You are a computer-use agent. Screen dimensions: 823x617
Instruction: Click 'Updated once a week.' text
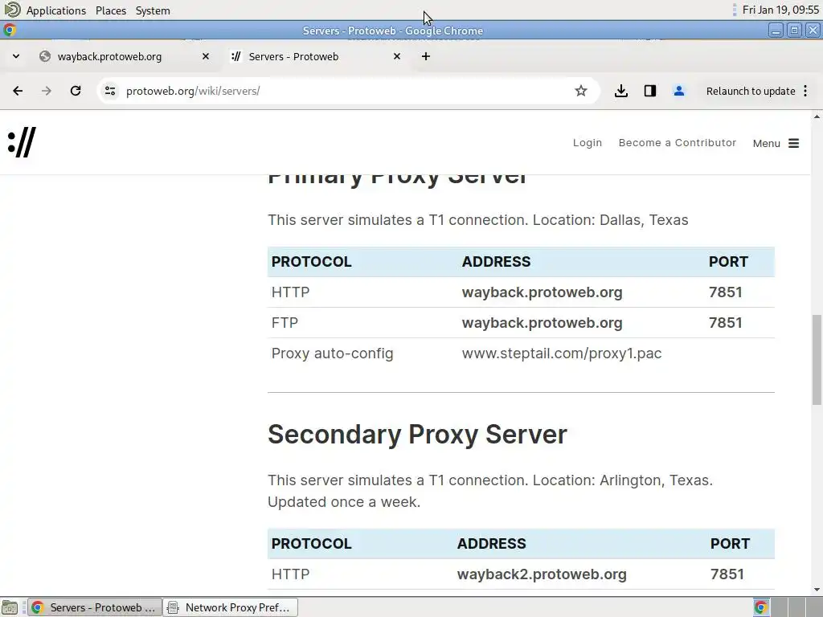(x=344, y=501)
